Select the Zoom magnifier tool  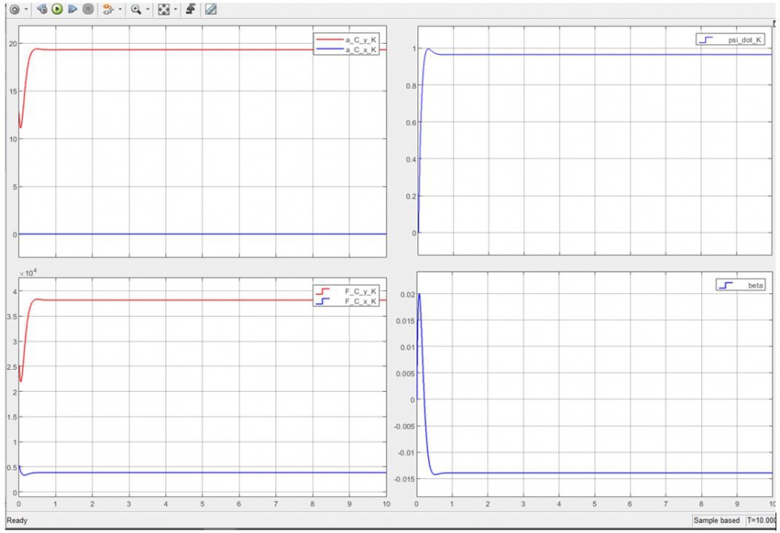[136, 9]
